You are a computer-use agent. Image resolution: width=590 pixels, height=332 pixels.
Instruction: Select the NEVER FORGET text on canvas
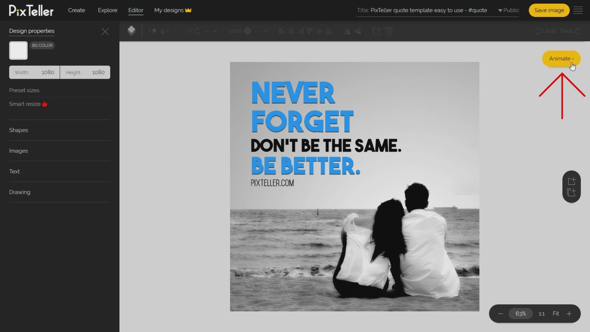302,107
